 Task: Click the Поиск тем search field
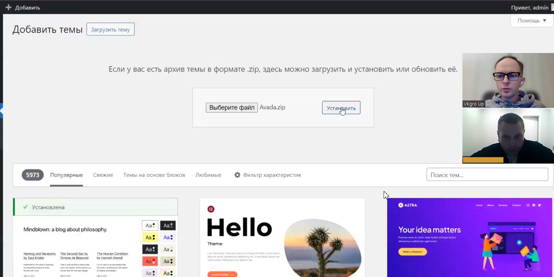coord(487,175)
